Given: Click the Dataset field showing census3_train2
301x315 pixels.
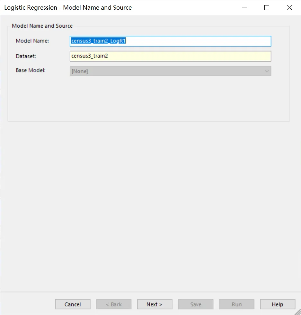Looking at the screenshot, I should pos(171,56).
